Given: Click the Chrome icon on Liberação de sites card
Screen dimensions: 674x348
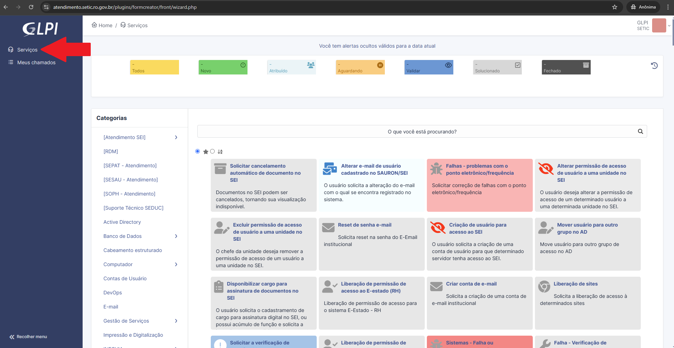Looking at the screenshot, I should point(544,287).
